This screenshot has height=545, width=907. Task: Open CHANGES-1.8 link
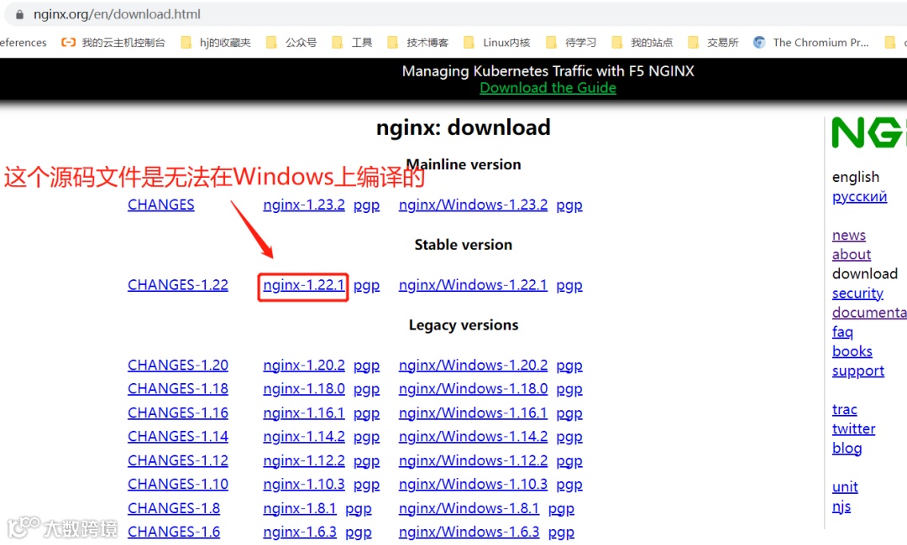pyautogui.click(x=174, y=509)
